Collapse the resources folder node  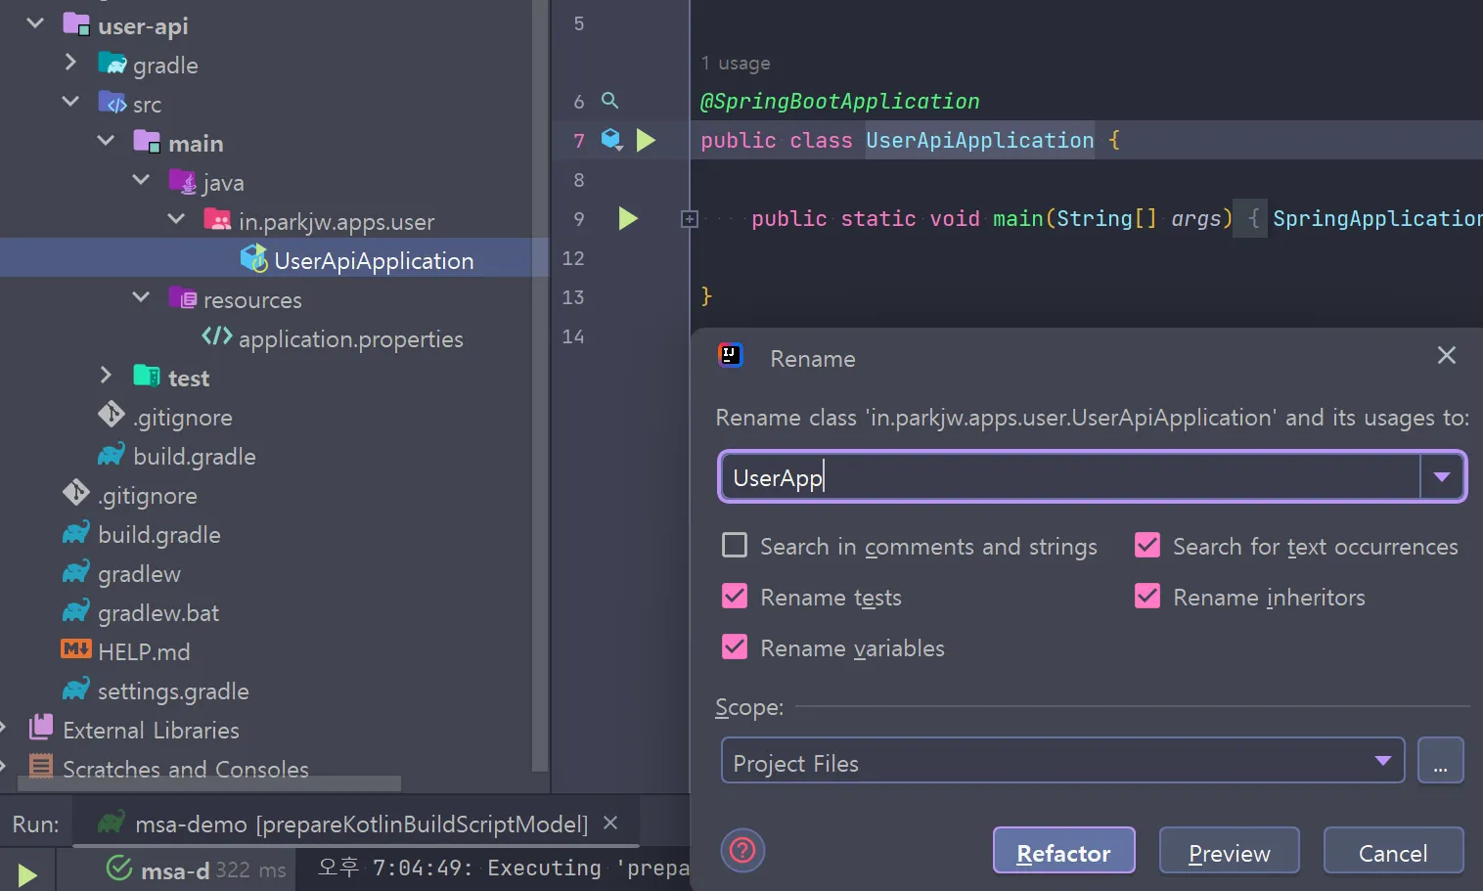pos(141,296)
